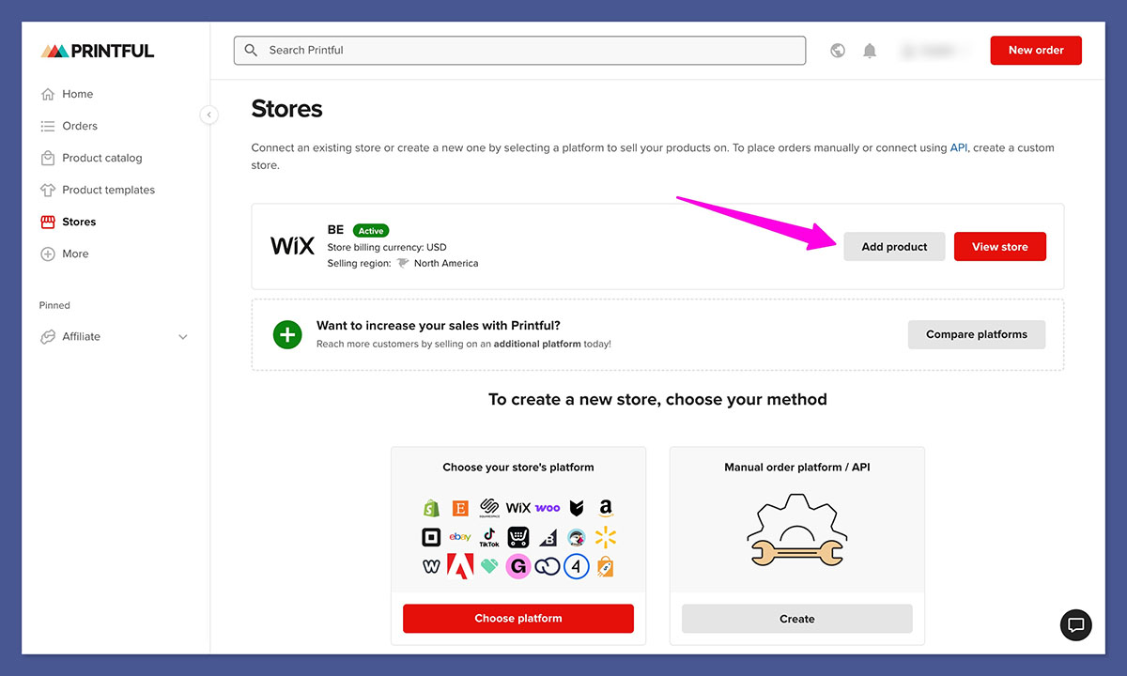Click the Home house icon in sidebar

[x=48, y=94]
